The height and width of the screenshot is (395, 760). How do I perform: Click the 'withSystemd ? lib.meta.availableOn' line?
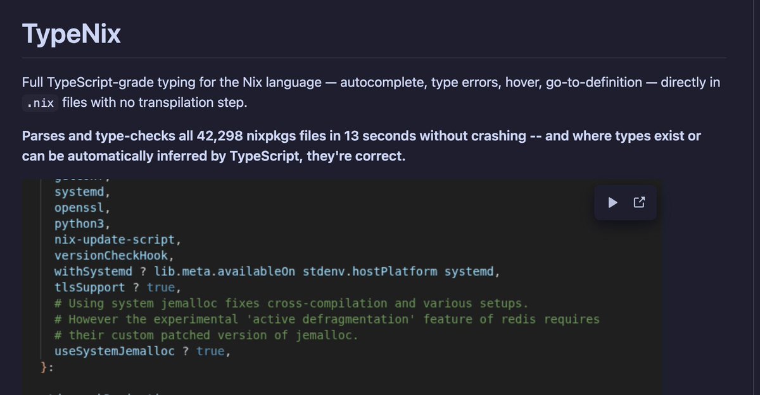pyautogui.click(x=278, y=272)
